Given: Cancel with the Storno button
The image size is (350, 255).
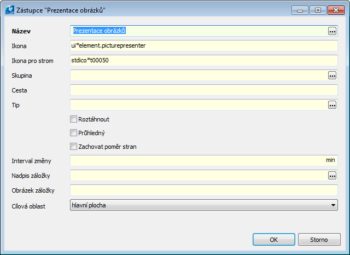Looking at the screenshot, I should coord(319,240).
